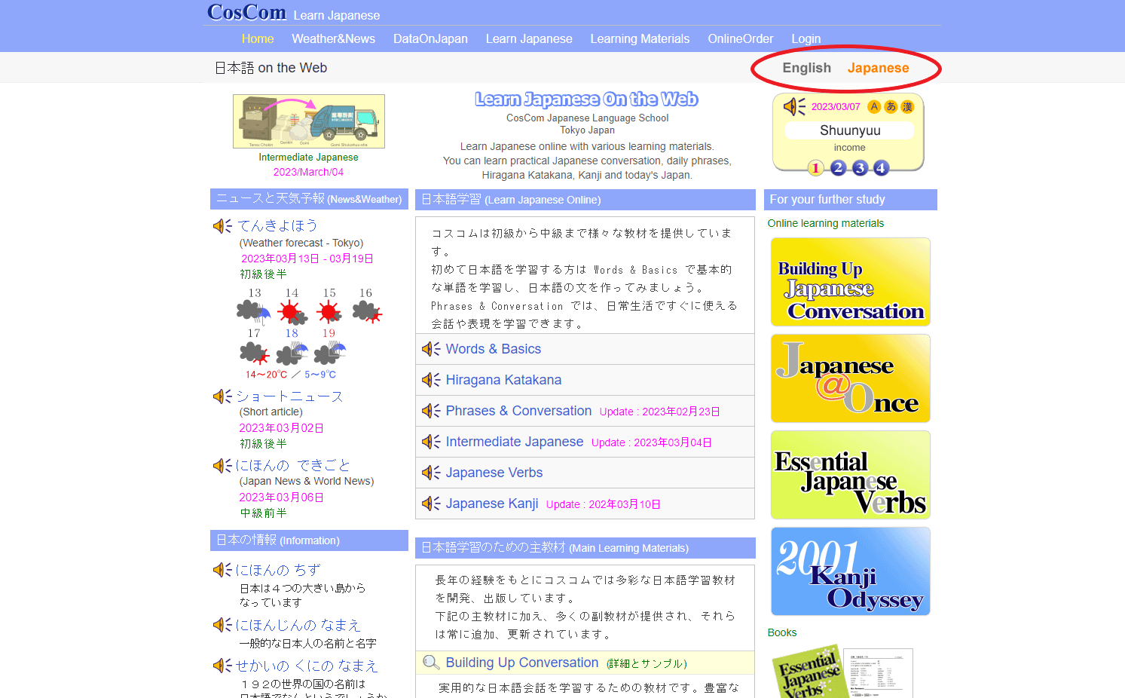The image size is (1125, 698).
Task: Click the 'Books' label
Action: 782,632
